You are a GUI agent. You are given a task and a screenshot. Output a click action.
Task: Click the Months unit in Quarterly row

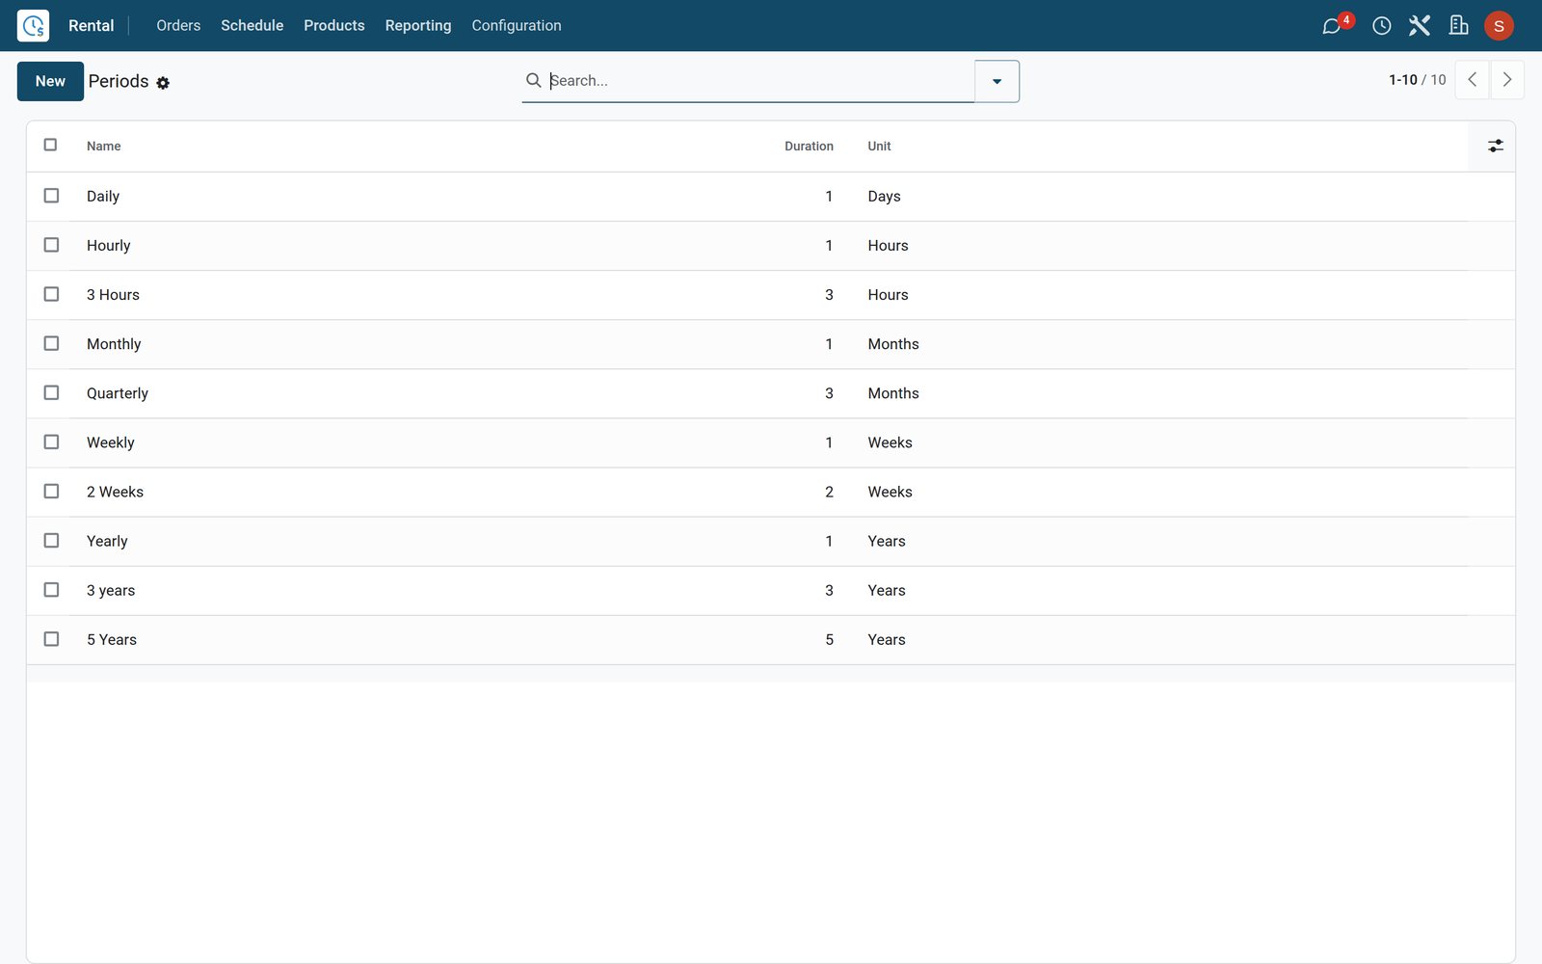coord(893,393)
